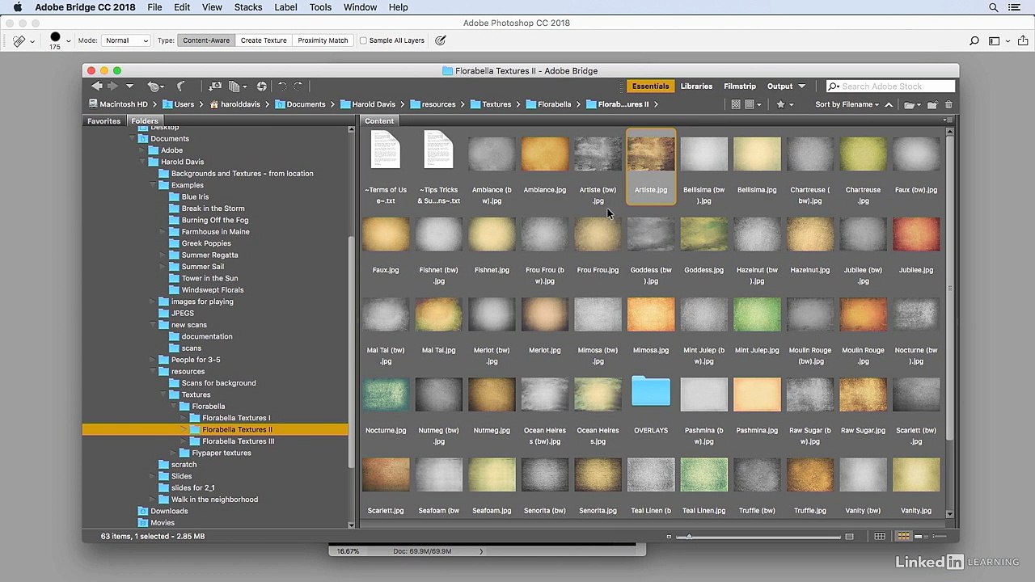Click the Refine (review mode) icon

pos(237,86)
